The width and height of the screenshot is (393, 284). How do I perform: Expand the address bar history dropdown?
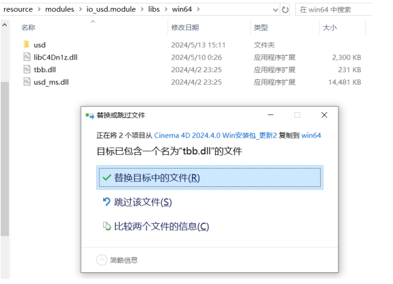(x=275, y=10)
